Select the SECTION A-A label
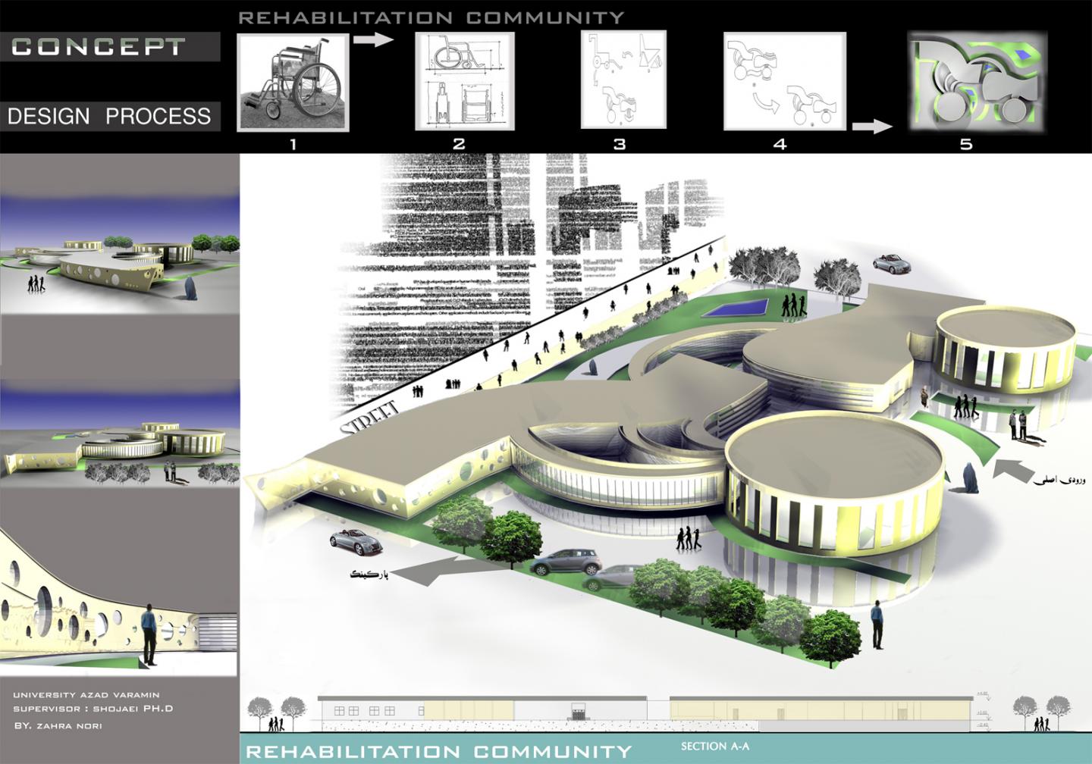Viewport: 1092px width, 764px height. (714, 747)
